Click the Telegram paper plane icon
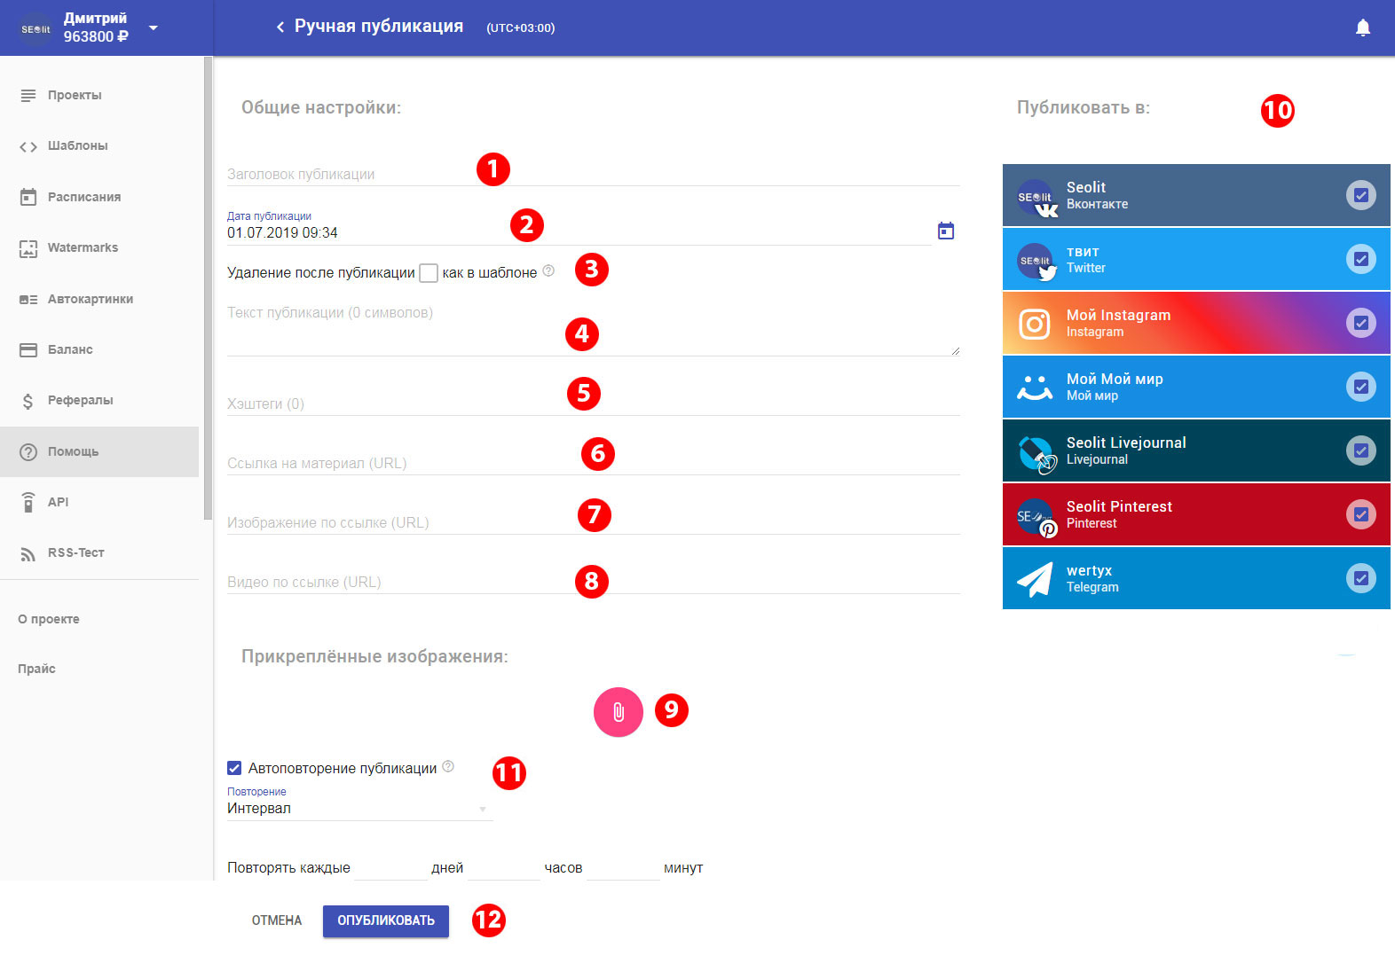Screen dimensions: 1395x979 point(1035,579)
